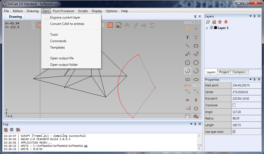
Task: Move layer up with the orange arrow
Action: 220,22
